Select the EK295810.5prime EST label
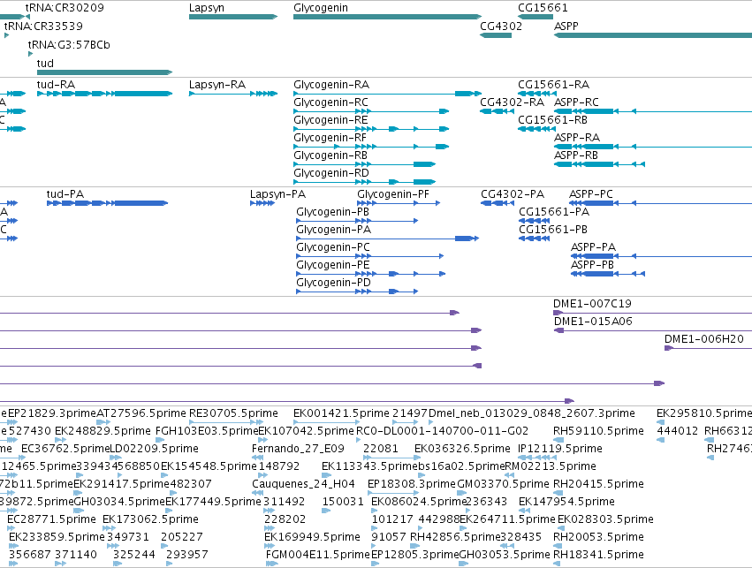752x568 pixels. [x=704, y=413]
